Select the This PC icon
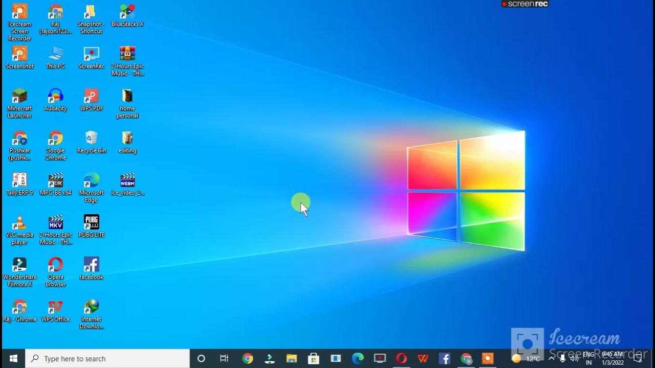 tap(55, 57)
